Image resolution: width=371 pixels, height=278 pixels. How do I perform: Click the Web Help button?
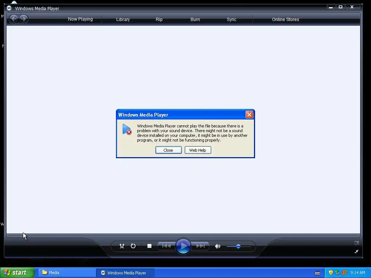coord(198,150)
